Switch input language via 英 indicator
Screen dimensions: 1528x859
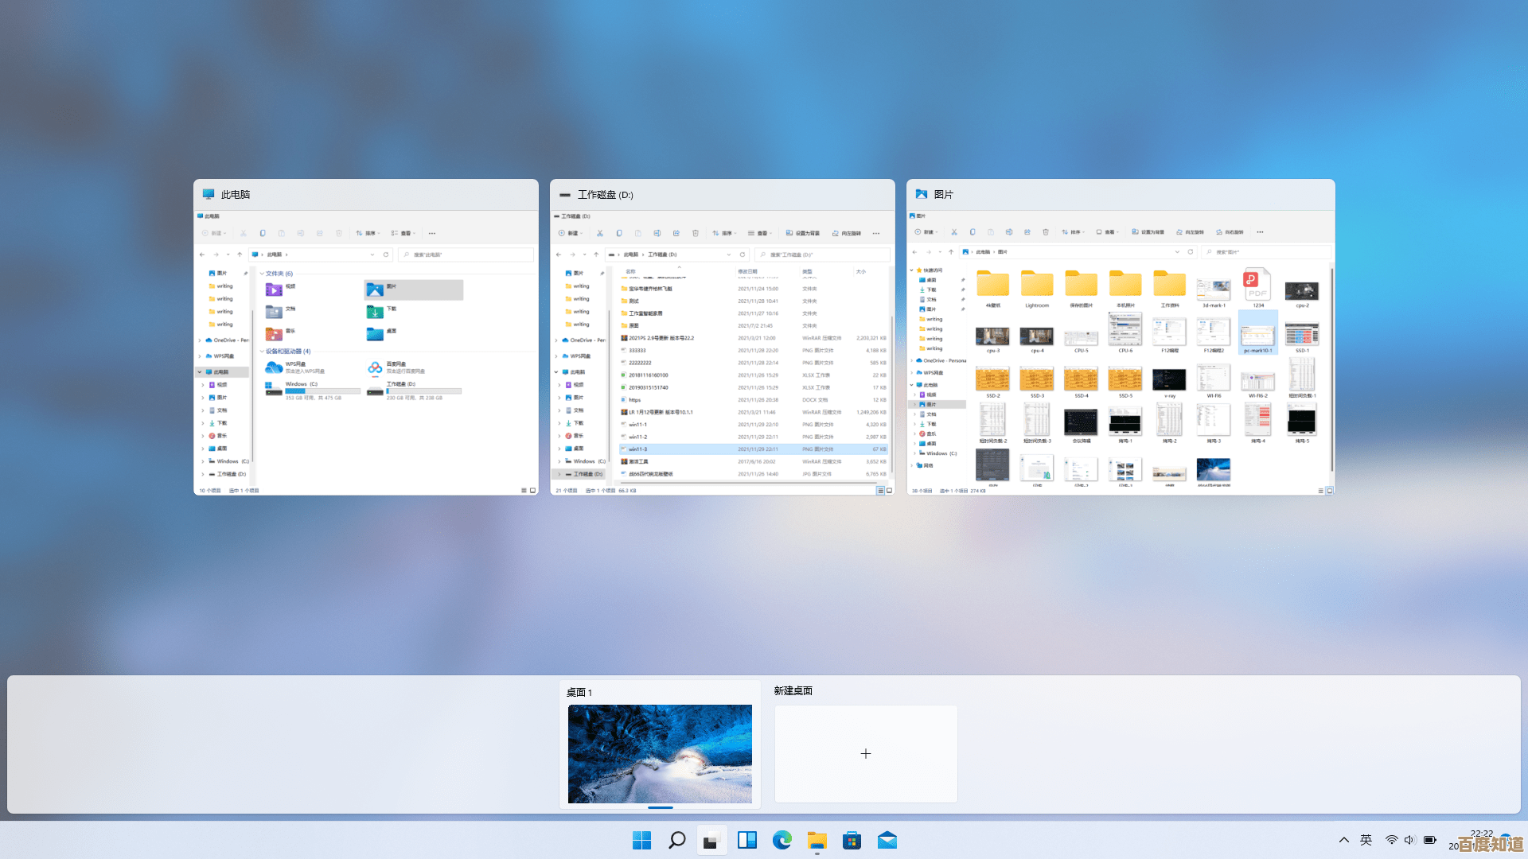1366,840
